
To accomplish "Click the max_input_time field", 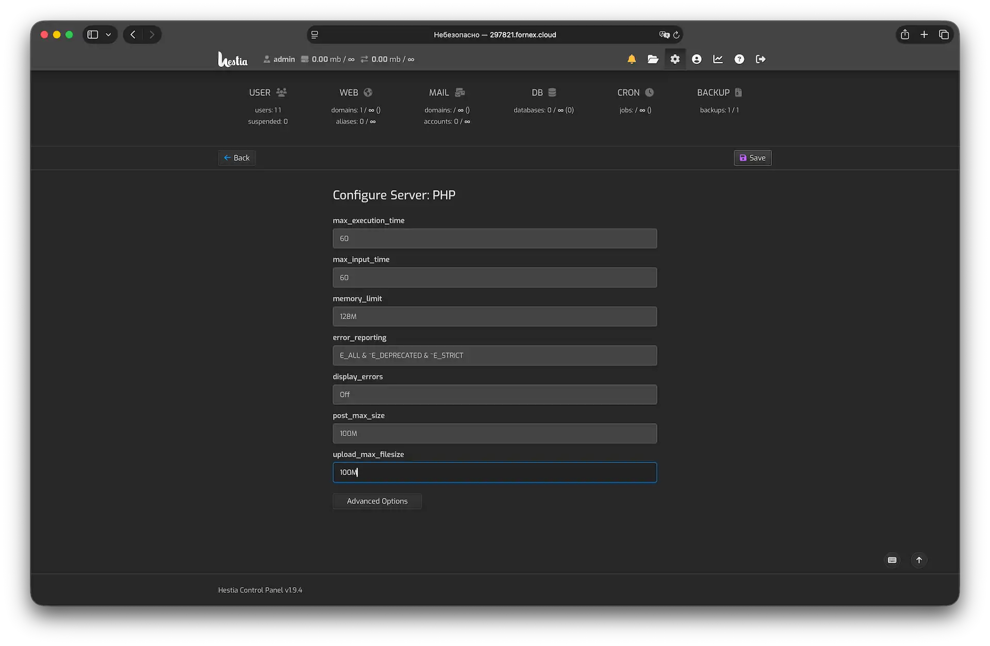I will click(494, 277).
